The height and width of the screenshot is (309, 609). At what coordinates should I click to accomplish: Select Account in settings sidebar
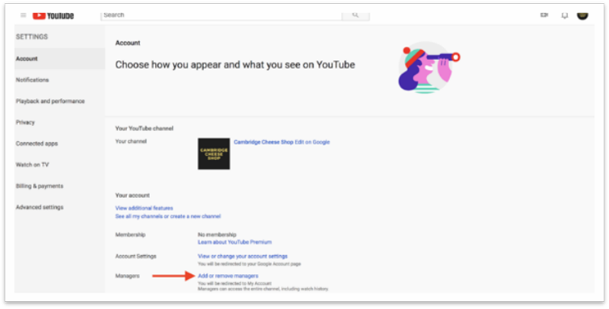pos(60,59)
